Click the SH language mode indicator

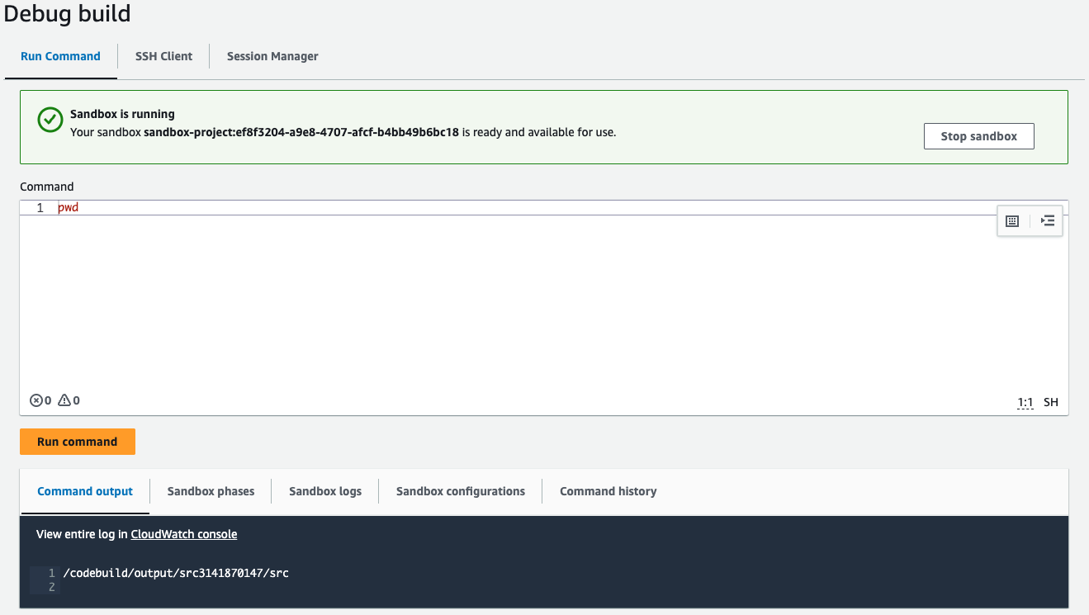coord(1050,402)
